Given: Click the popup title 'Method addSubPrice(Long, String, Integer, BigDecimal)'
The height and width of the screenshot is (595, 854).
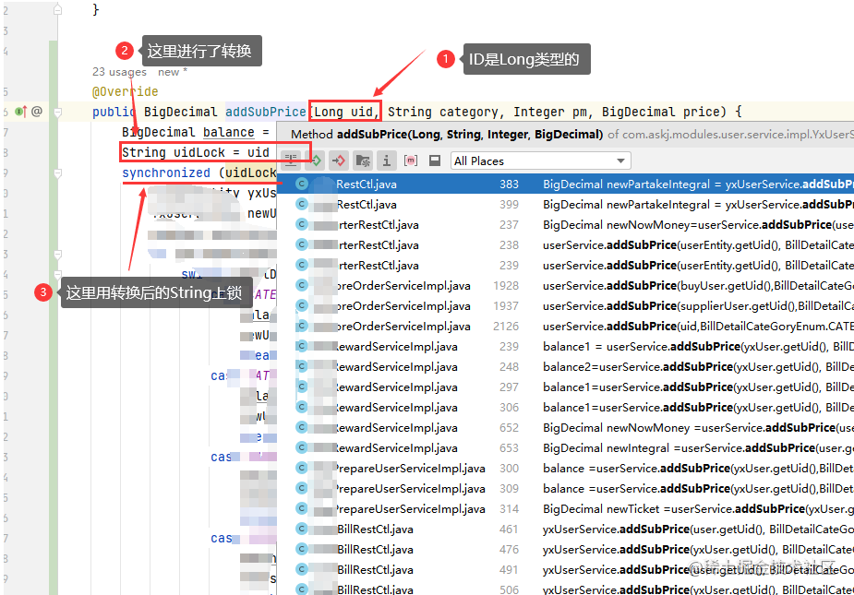Looking at the screenshot, I should [447, 135].
